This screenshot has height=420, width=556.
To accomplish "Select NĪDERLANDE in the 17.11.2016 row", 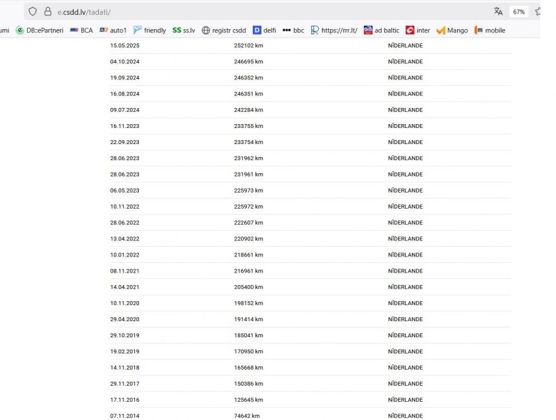I will click(405, 400).
